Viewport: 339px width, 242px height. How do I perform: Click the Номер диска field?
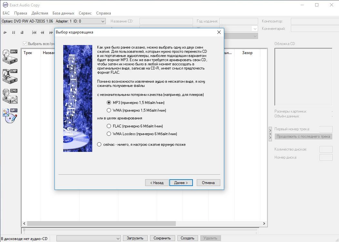point(326,157)
